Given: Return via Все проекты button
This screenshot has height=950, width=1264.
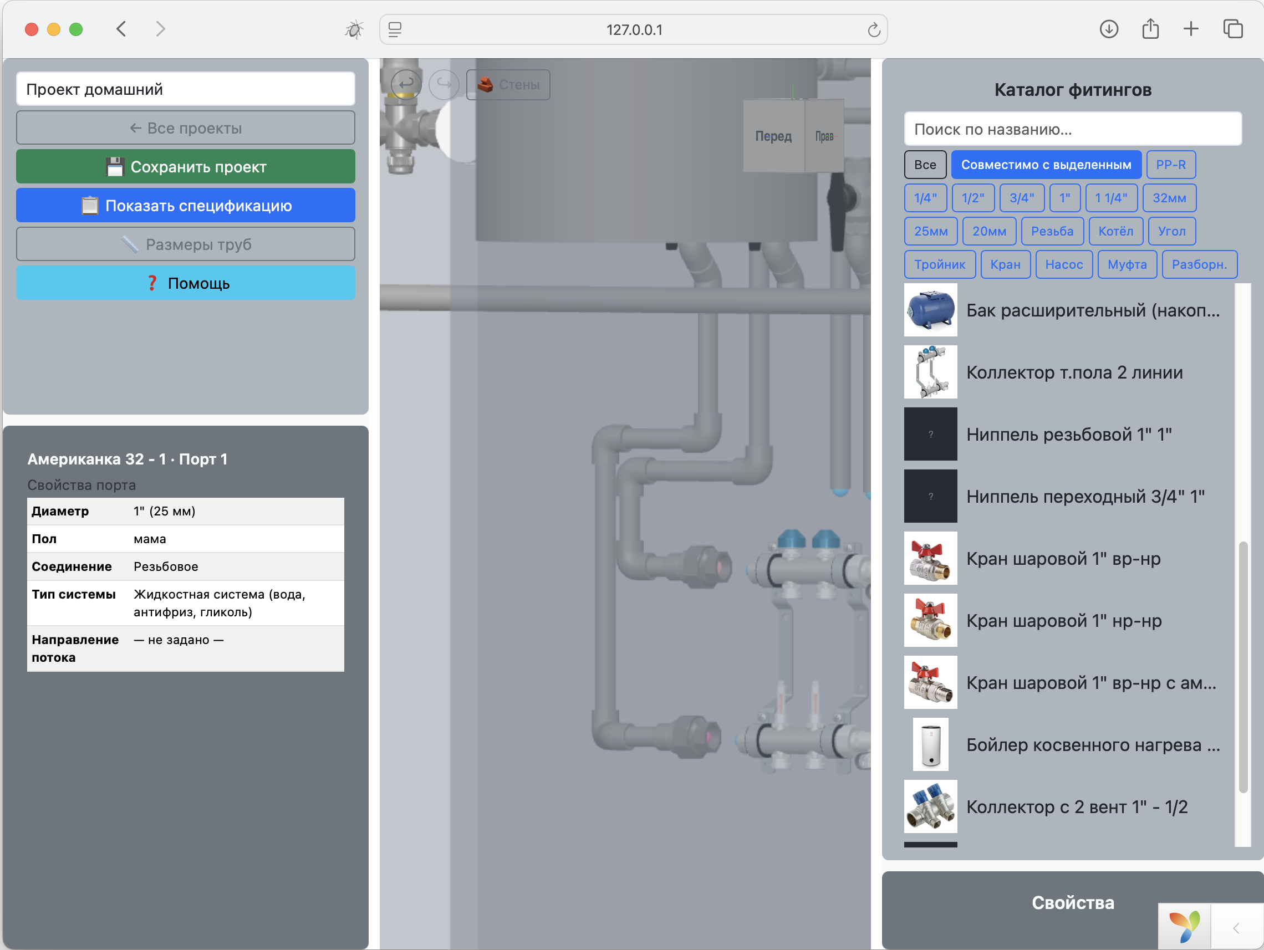Looking at the screenshot, I should (186, 128).
